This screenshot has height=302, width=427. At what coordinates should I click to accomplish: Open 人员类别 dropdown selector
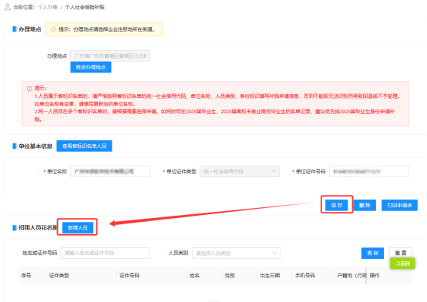point(237,253)
